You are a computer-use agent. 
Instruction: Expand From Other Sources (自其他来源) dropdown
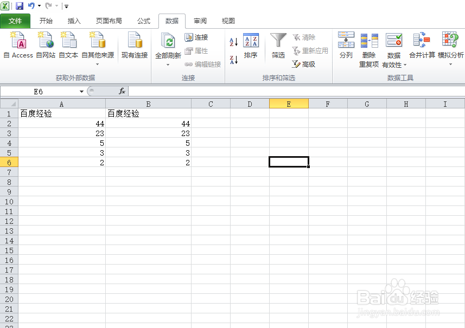coord(97,65)
